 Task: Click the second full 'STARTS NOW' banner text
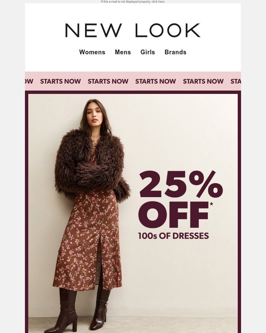pos(108,81)
